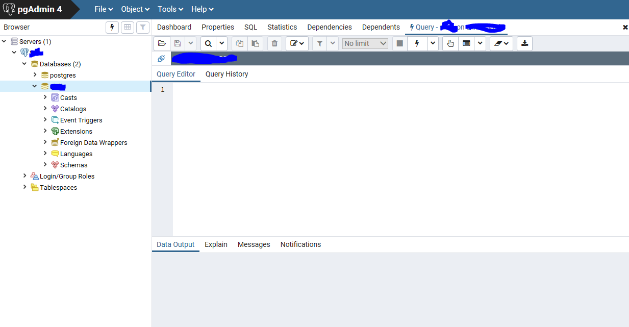Image resolution: width=629 pixels, height=327 pixels.
Task: Select the Messages tab
Action: [254, 244]
